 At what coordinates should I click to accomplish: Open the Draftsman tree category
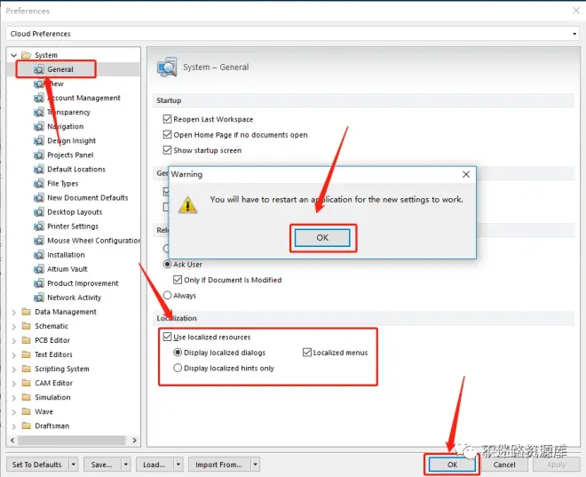[52, 425]
